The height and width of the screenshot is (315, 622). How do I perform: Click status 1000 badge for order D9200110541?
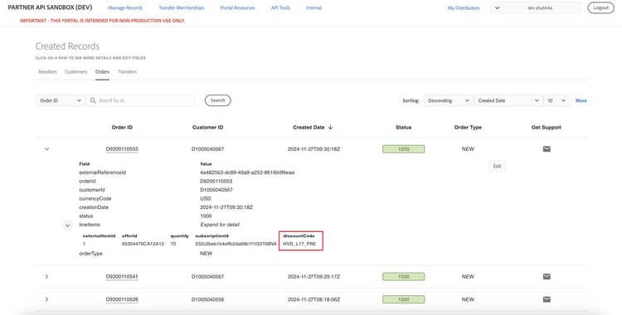(x=403, y=277)
